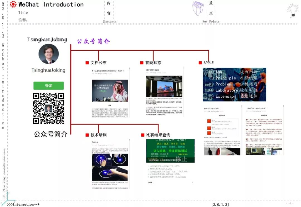Viewport: 301px width, 207px height.
Task: Click the >>>Interaction footer text
Action: (23, 204)
